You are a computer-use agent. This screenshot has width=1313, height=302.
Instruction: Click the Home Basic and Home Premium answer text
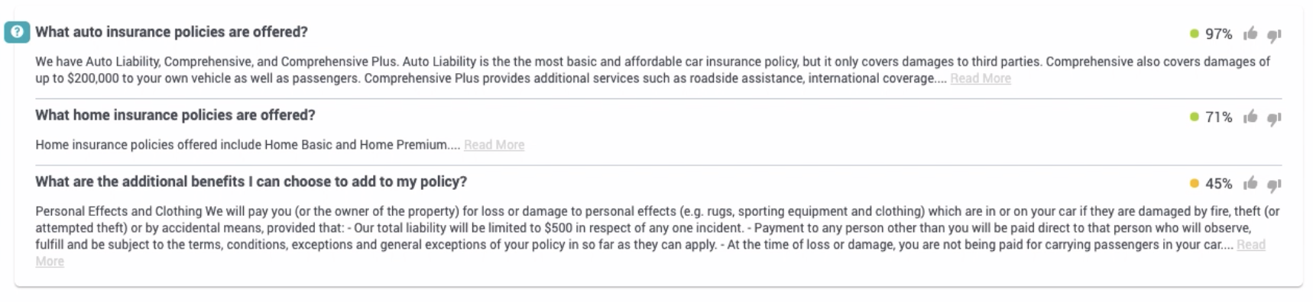(x=248, y=145)
